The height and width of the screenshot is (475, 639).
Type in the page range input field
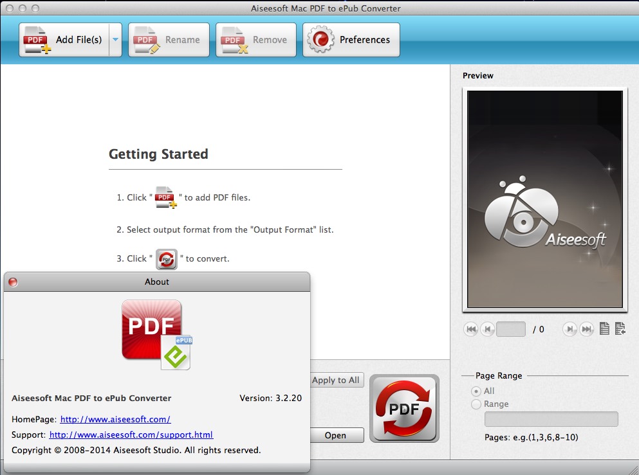click(550, 420)
